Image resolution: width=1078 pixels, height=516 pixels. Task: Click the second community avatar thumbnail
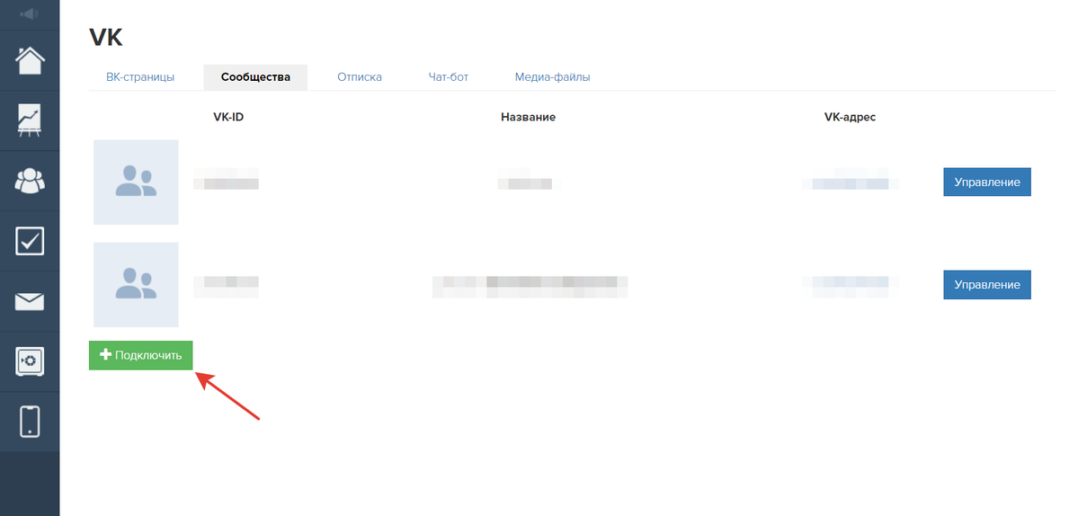click(x=136, y=284)
